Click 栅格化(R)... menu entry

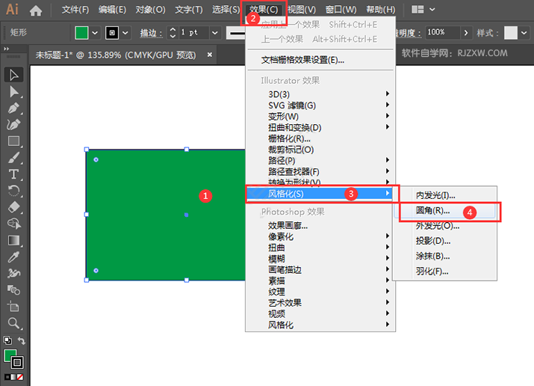tap(320, 138)
